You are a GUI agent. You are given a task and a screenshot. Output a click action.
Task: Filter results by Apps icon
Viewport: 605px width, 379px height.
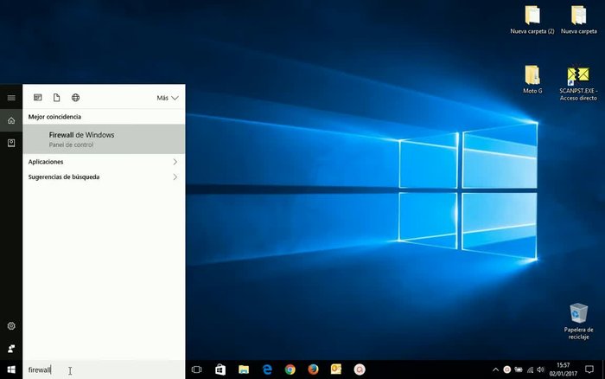tap(37, 98)
